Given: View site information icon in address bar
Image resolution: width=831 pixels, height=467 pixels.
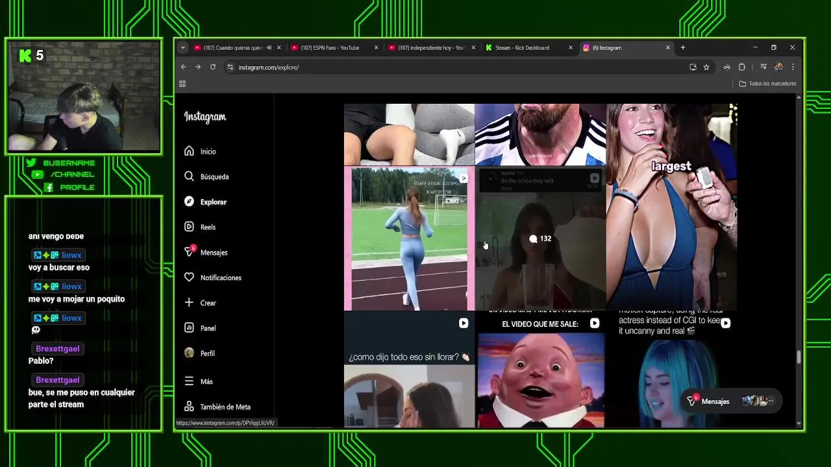Looking at the screenshot, I should (230, 67).
